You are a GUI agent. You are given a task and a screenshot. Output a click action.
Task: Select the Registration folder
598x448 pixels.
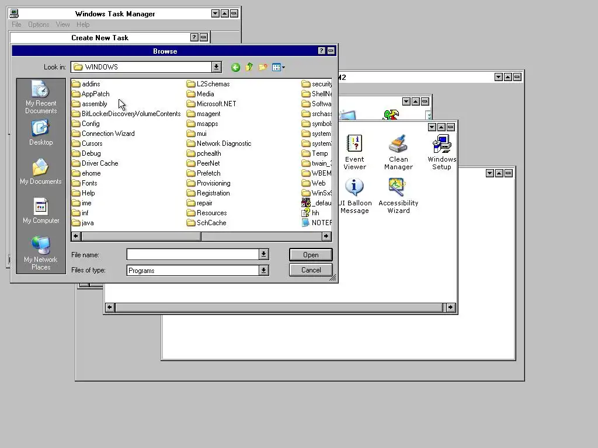(x=208, y=192)
